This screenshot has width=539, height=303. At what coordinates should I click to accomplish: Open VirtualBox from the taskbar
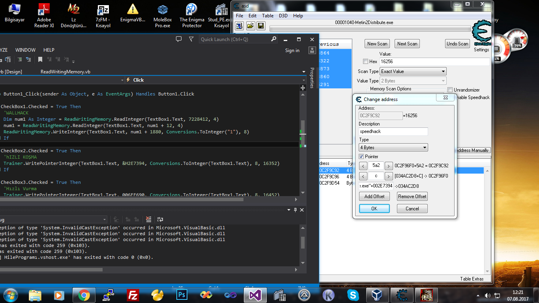click(x=378, y=295)
